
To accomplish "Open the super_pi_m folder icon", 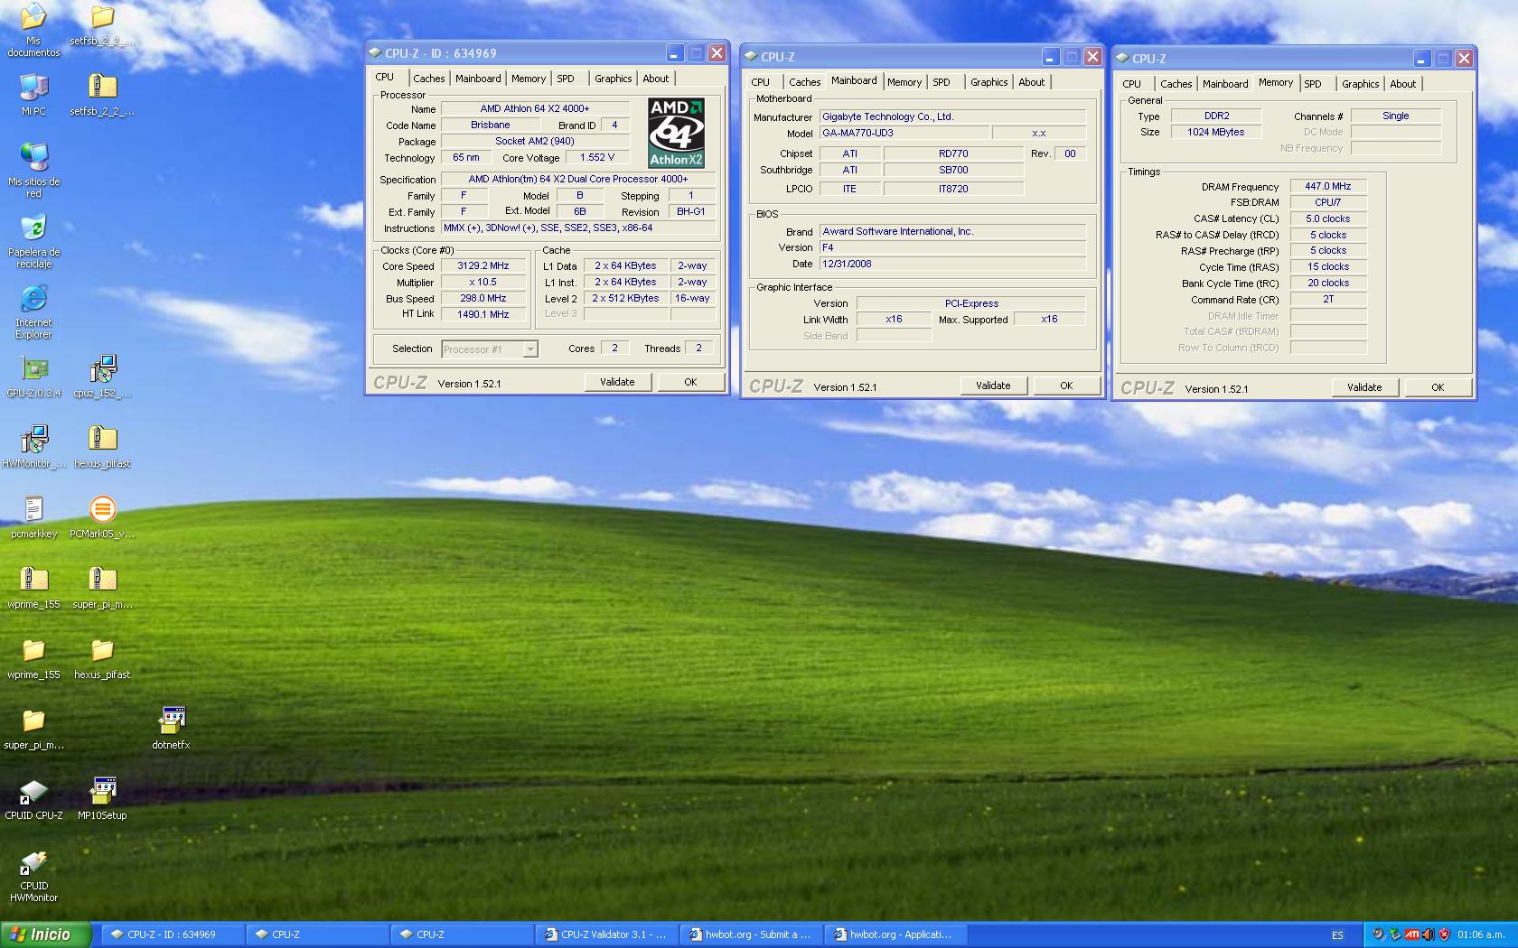I will [x=33, y=728].
